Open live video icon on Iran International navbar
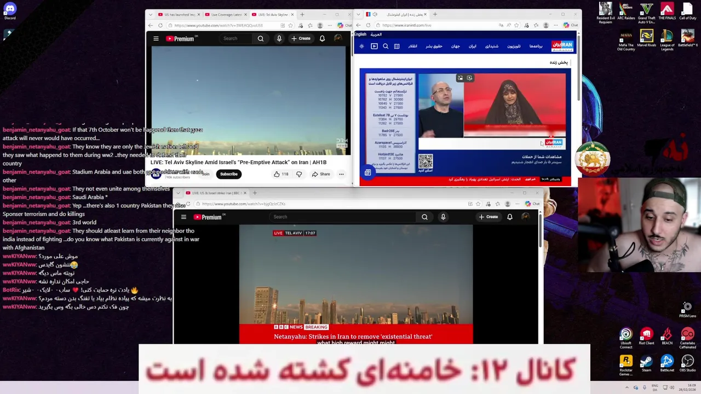 pyautogui.click(x=374, y=47)
